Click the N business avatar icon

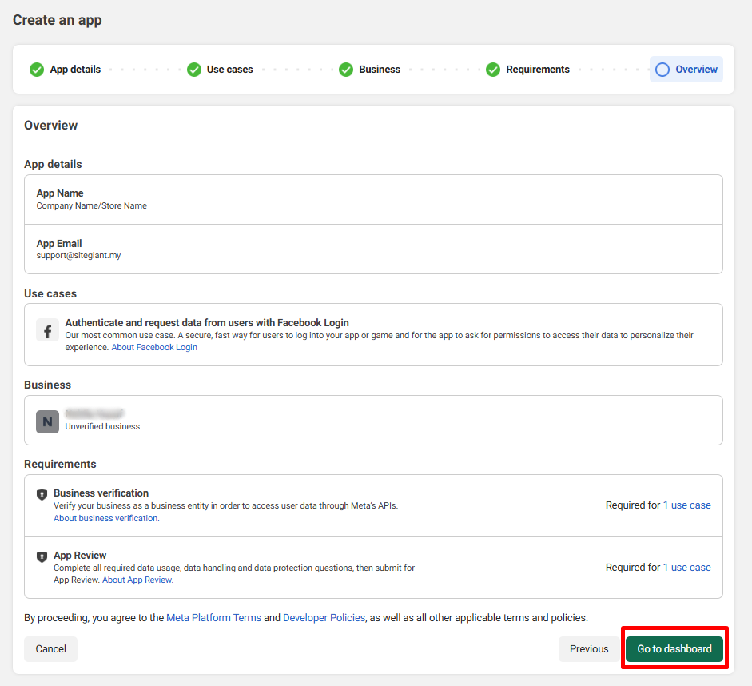(47, 421)
